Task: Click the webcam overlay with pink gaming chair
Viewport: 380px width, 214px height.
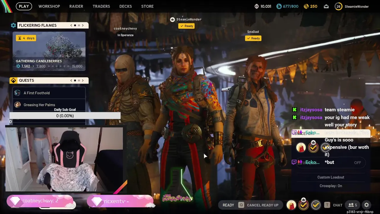Action: click(x=64, y=159)
